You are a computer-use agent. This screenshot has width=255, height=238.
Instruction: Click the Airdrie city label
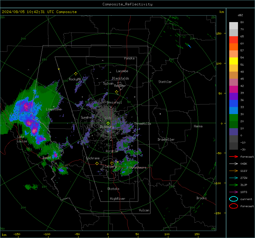(112, 151)
